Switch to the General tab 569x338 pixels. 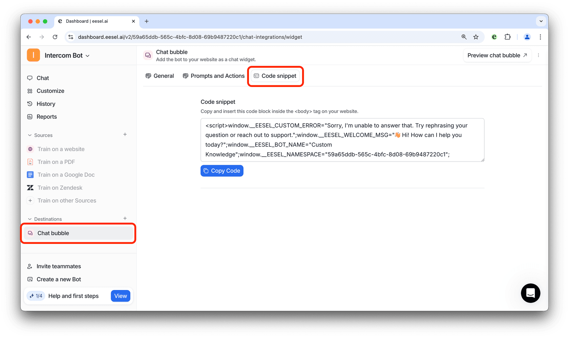pos(160,76)
